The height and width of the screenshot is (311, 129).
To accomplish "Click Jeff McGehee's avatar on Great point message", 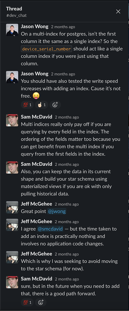I will [12, 207].
